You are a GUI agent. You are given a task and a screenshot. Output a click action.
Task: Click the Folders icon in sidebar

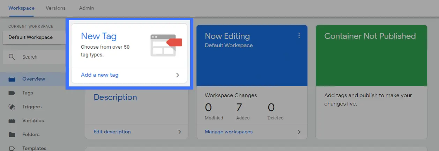point(12,135)
